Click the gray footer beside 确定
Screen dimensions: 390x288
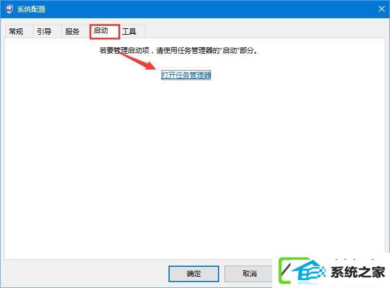point(85,274)
